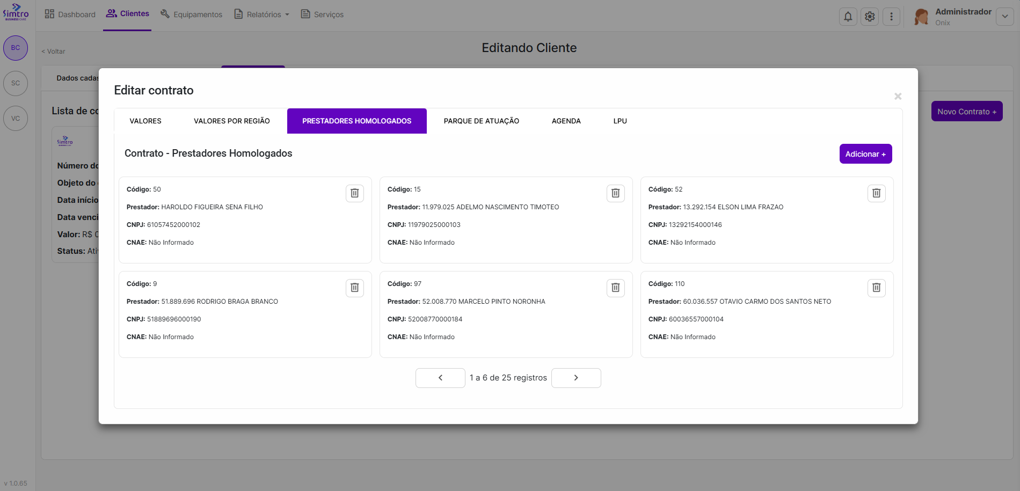Delete prestador OTAVIO CARMO DOS SANTOS NETO
This screenshot has width=1020, height=491.
click(876, 288)
